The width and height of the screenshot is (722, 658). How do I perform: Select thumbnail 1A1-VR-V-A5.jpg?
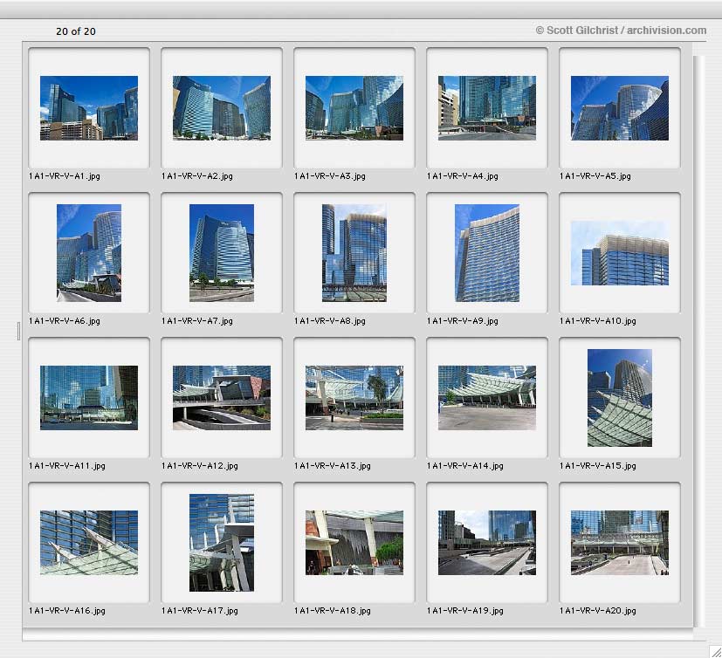click(x=619, y=108)
